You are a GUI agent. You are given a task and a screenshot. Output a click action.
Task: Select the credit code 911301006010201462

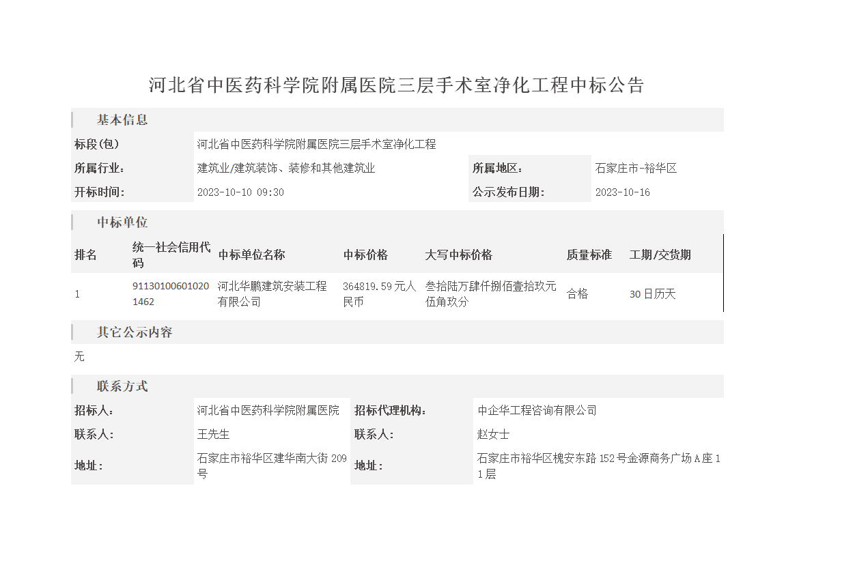coord(171,293)
